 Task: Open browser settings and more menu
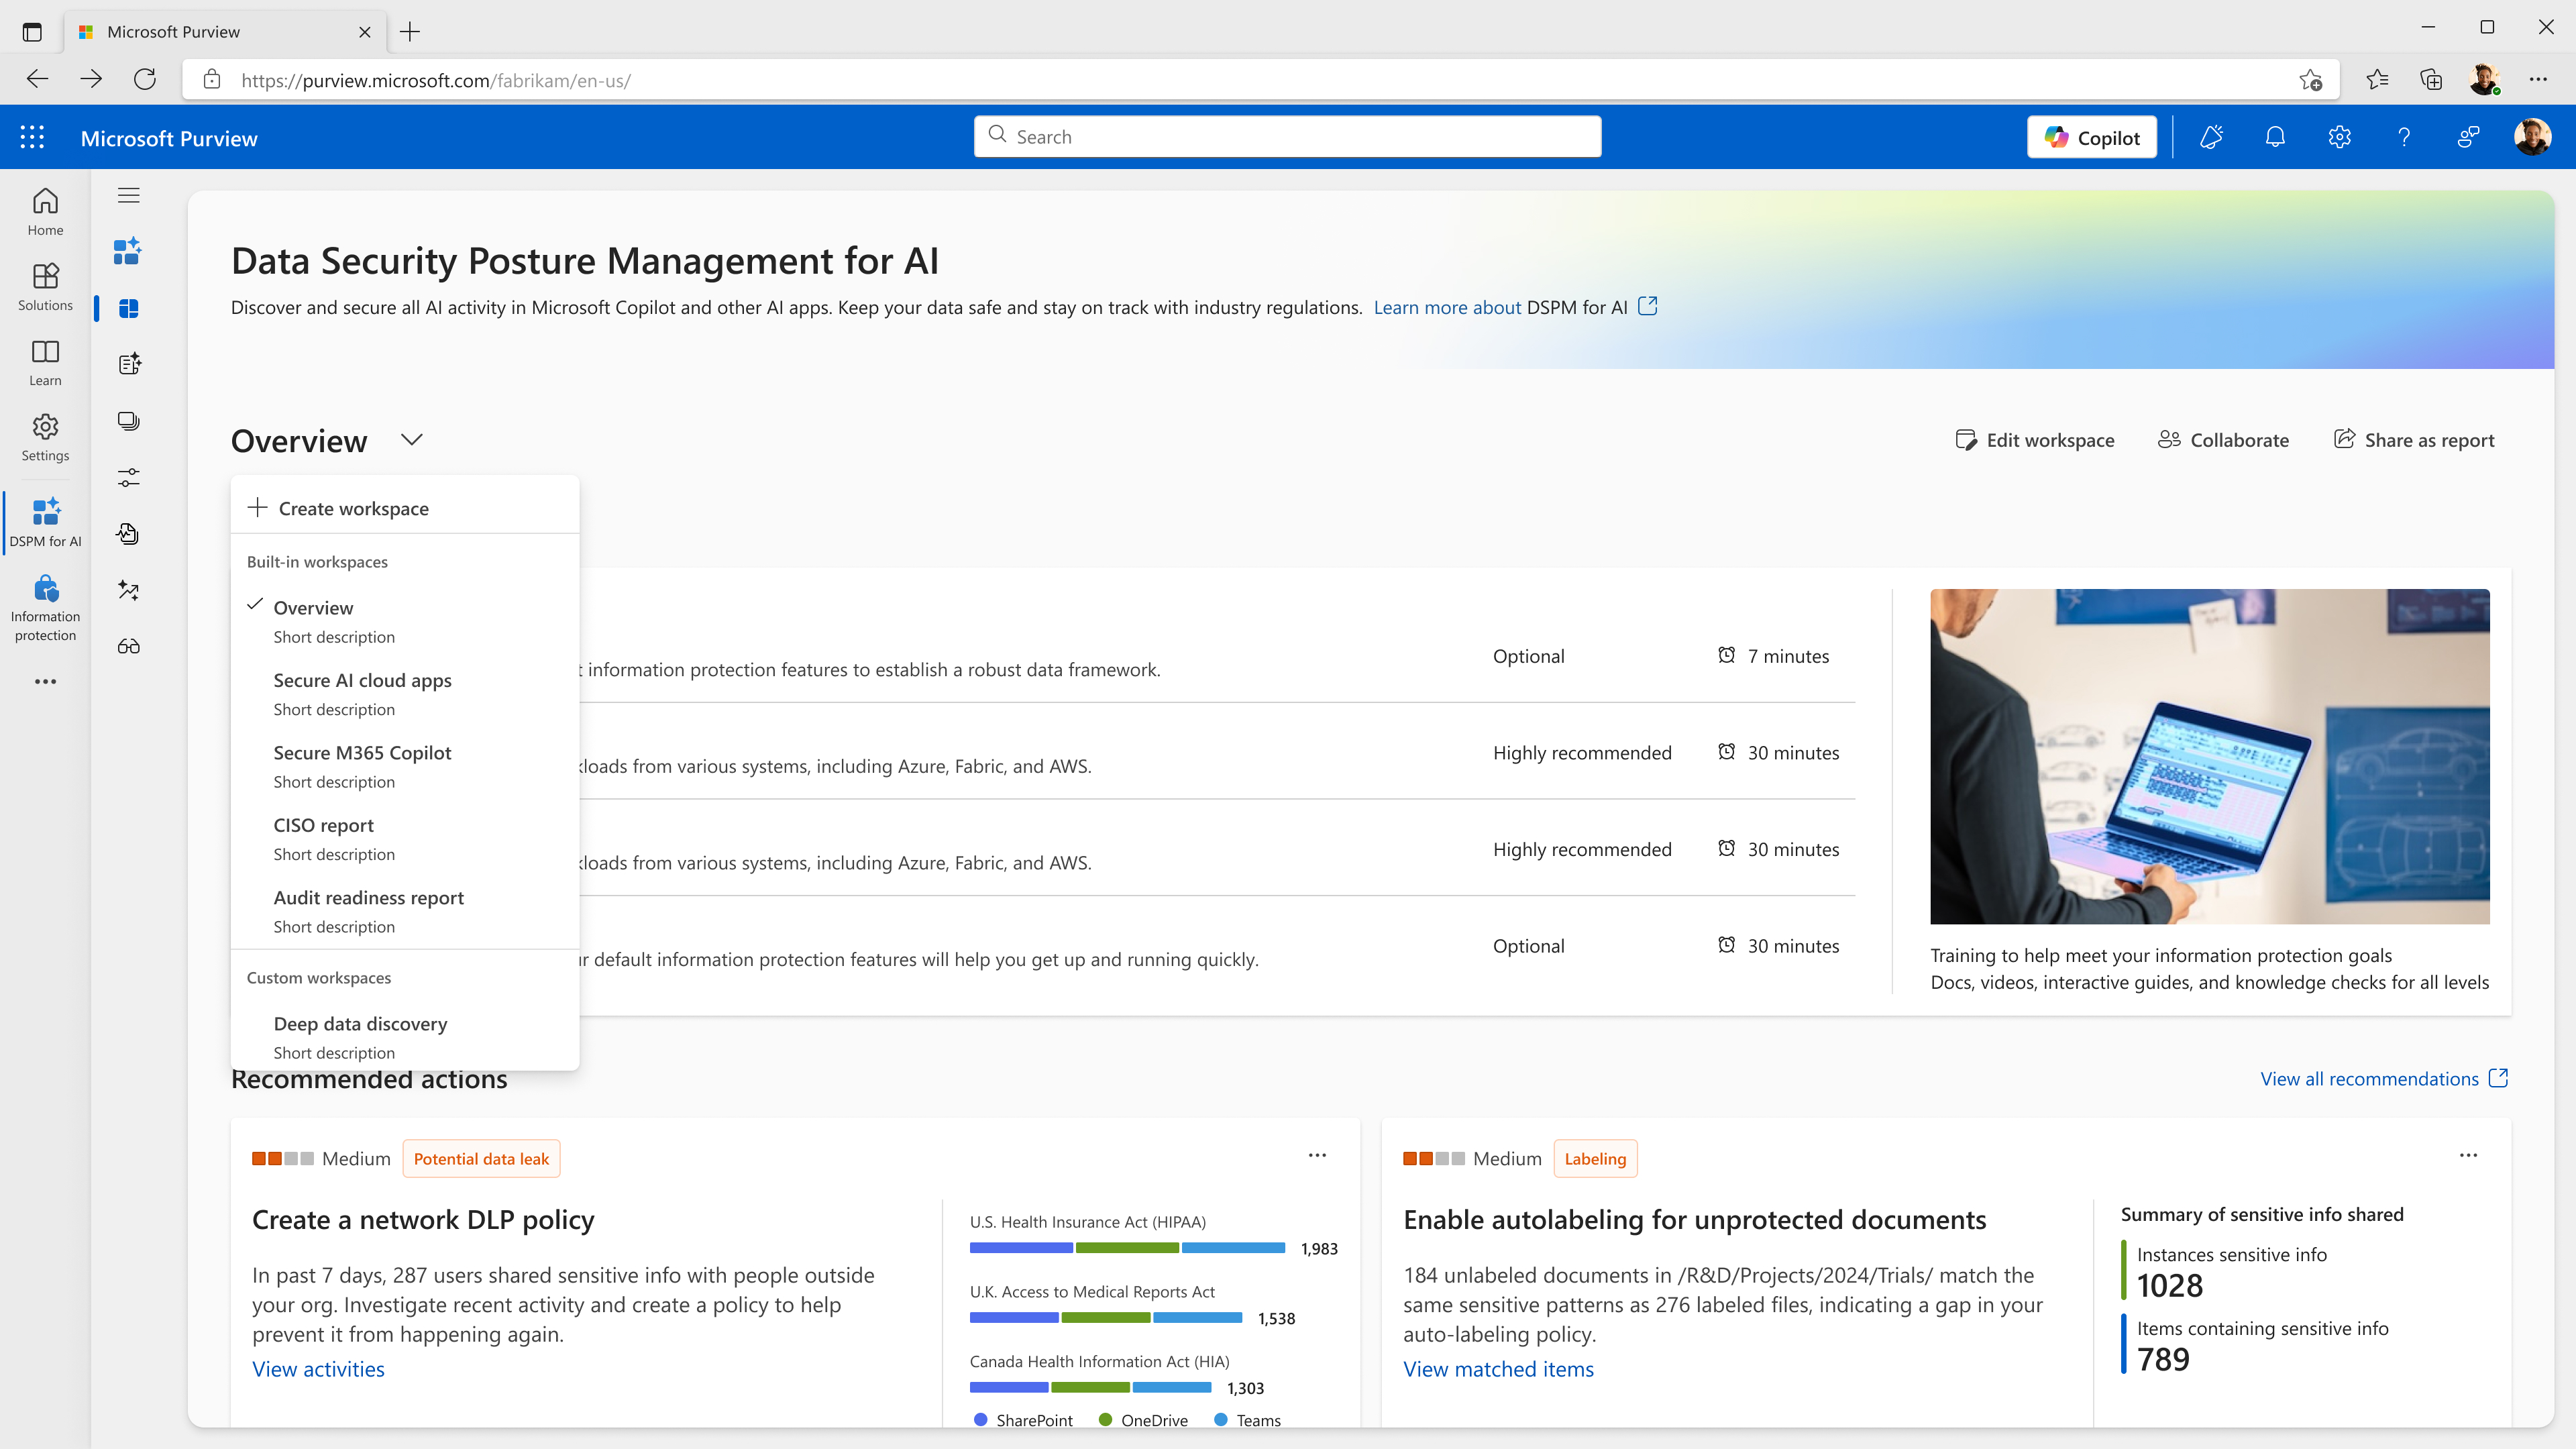[x=2538, y=80]
